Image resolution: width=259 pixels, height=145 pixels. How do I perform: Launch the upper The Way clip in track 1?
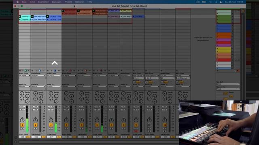[20, 17]
